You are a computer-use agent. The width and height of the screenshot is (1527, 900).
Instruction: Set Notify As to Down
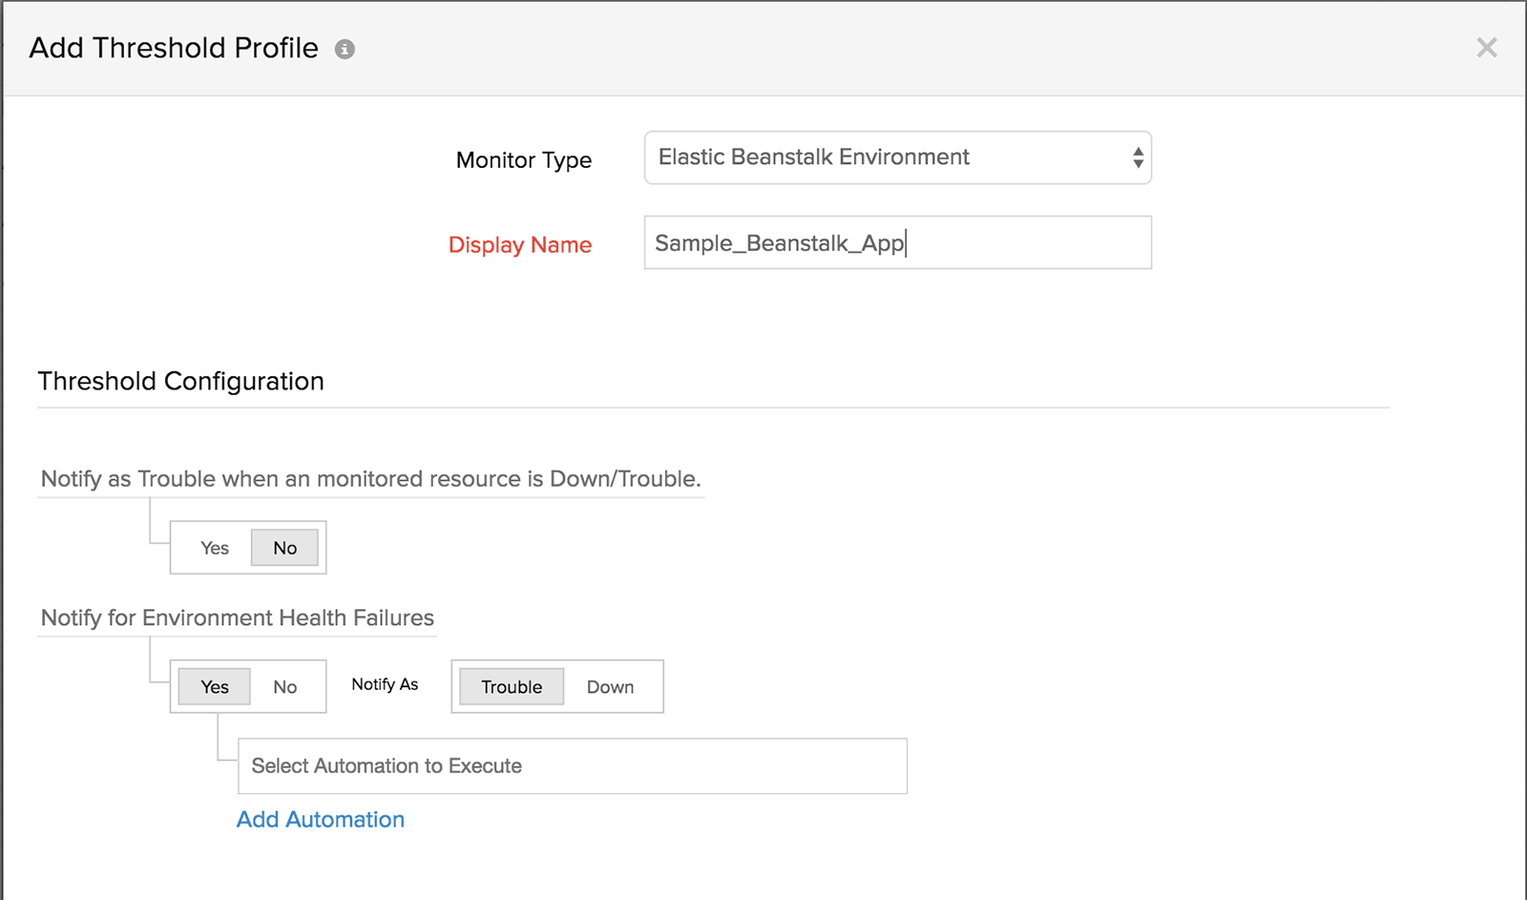[x=610, y=687]
